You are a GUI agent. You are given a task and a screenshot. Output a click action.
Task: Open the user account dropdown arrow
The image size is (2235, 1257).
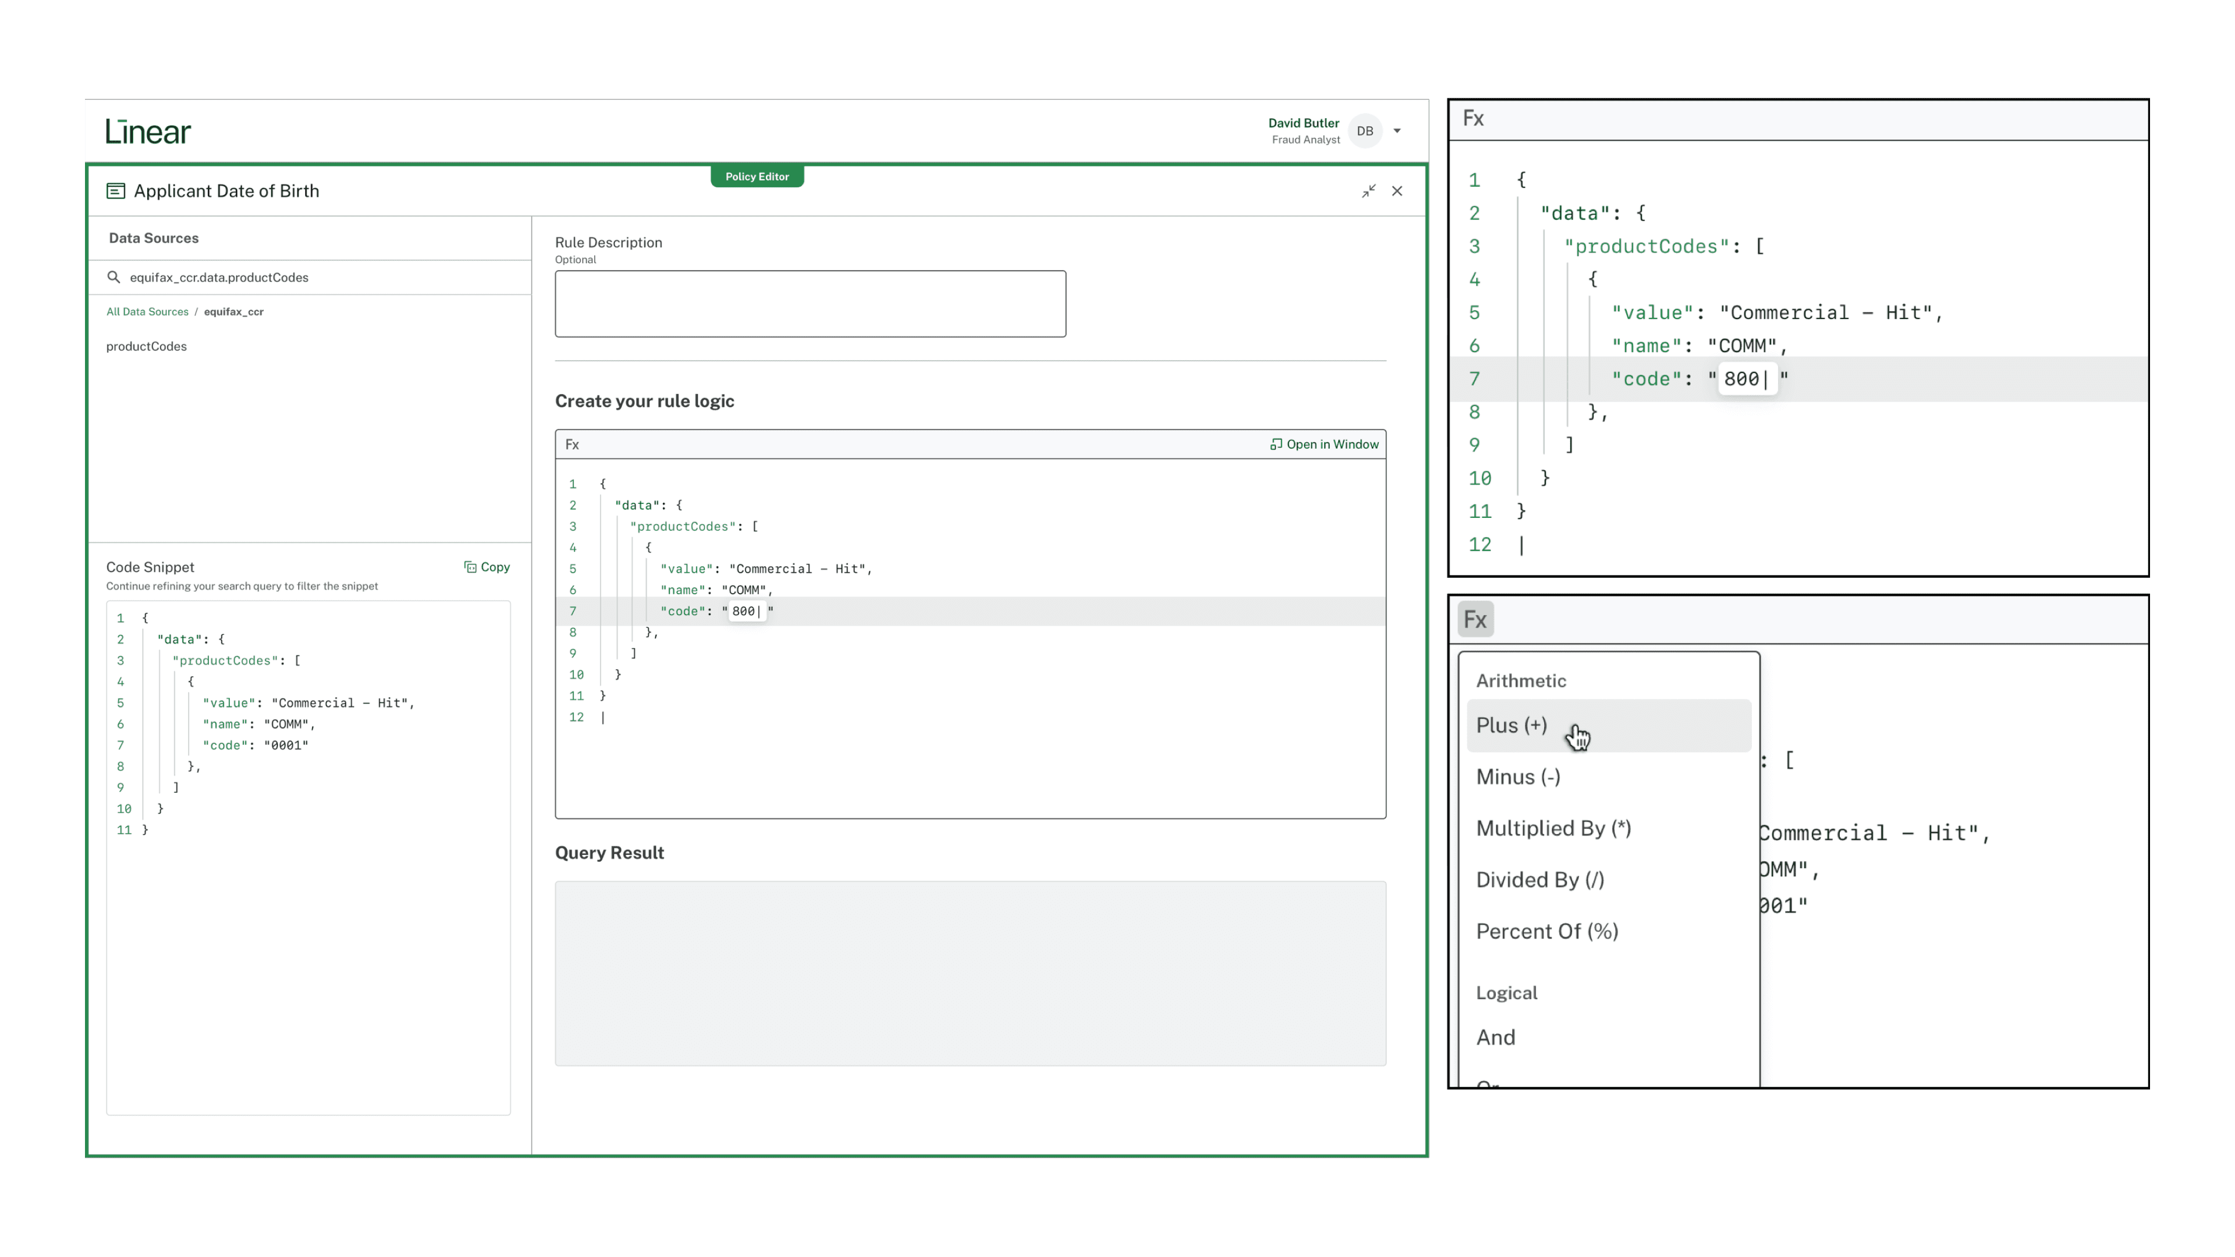1397,131
